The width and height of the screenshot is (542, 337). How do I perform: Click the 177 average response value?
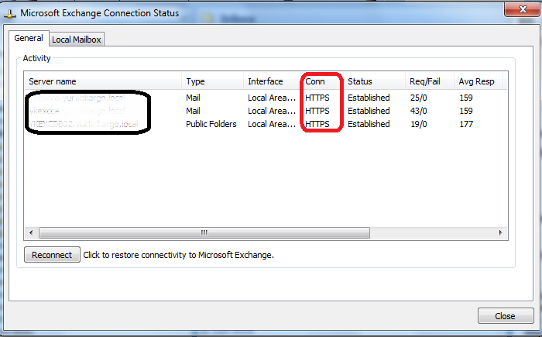[x=466, y=124]
